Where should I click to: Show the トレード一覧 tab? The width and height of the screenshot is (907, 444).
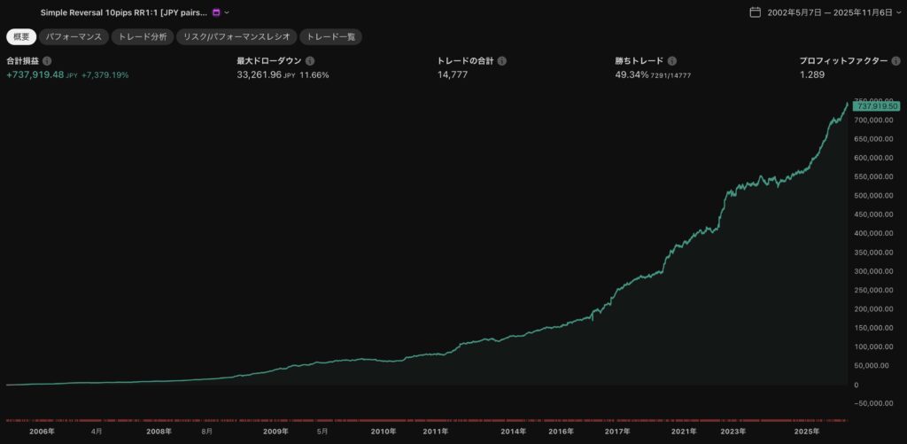point(330,37)
